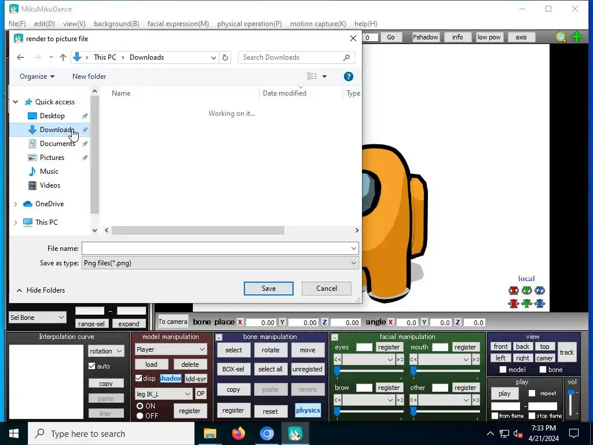
Task: Click the blue Z-axis rotate icon
Action: pyautogui.click(x=540, y=290)
